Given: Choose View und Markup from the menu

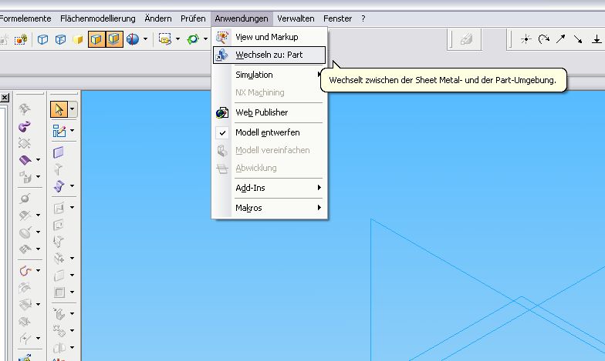Looking at the screenshot, I should click(x=269, y=37).
